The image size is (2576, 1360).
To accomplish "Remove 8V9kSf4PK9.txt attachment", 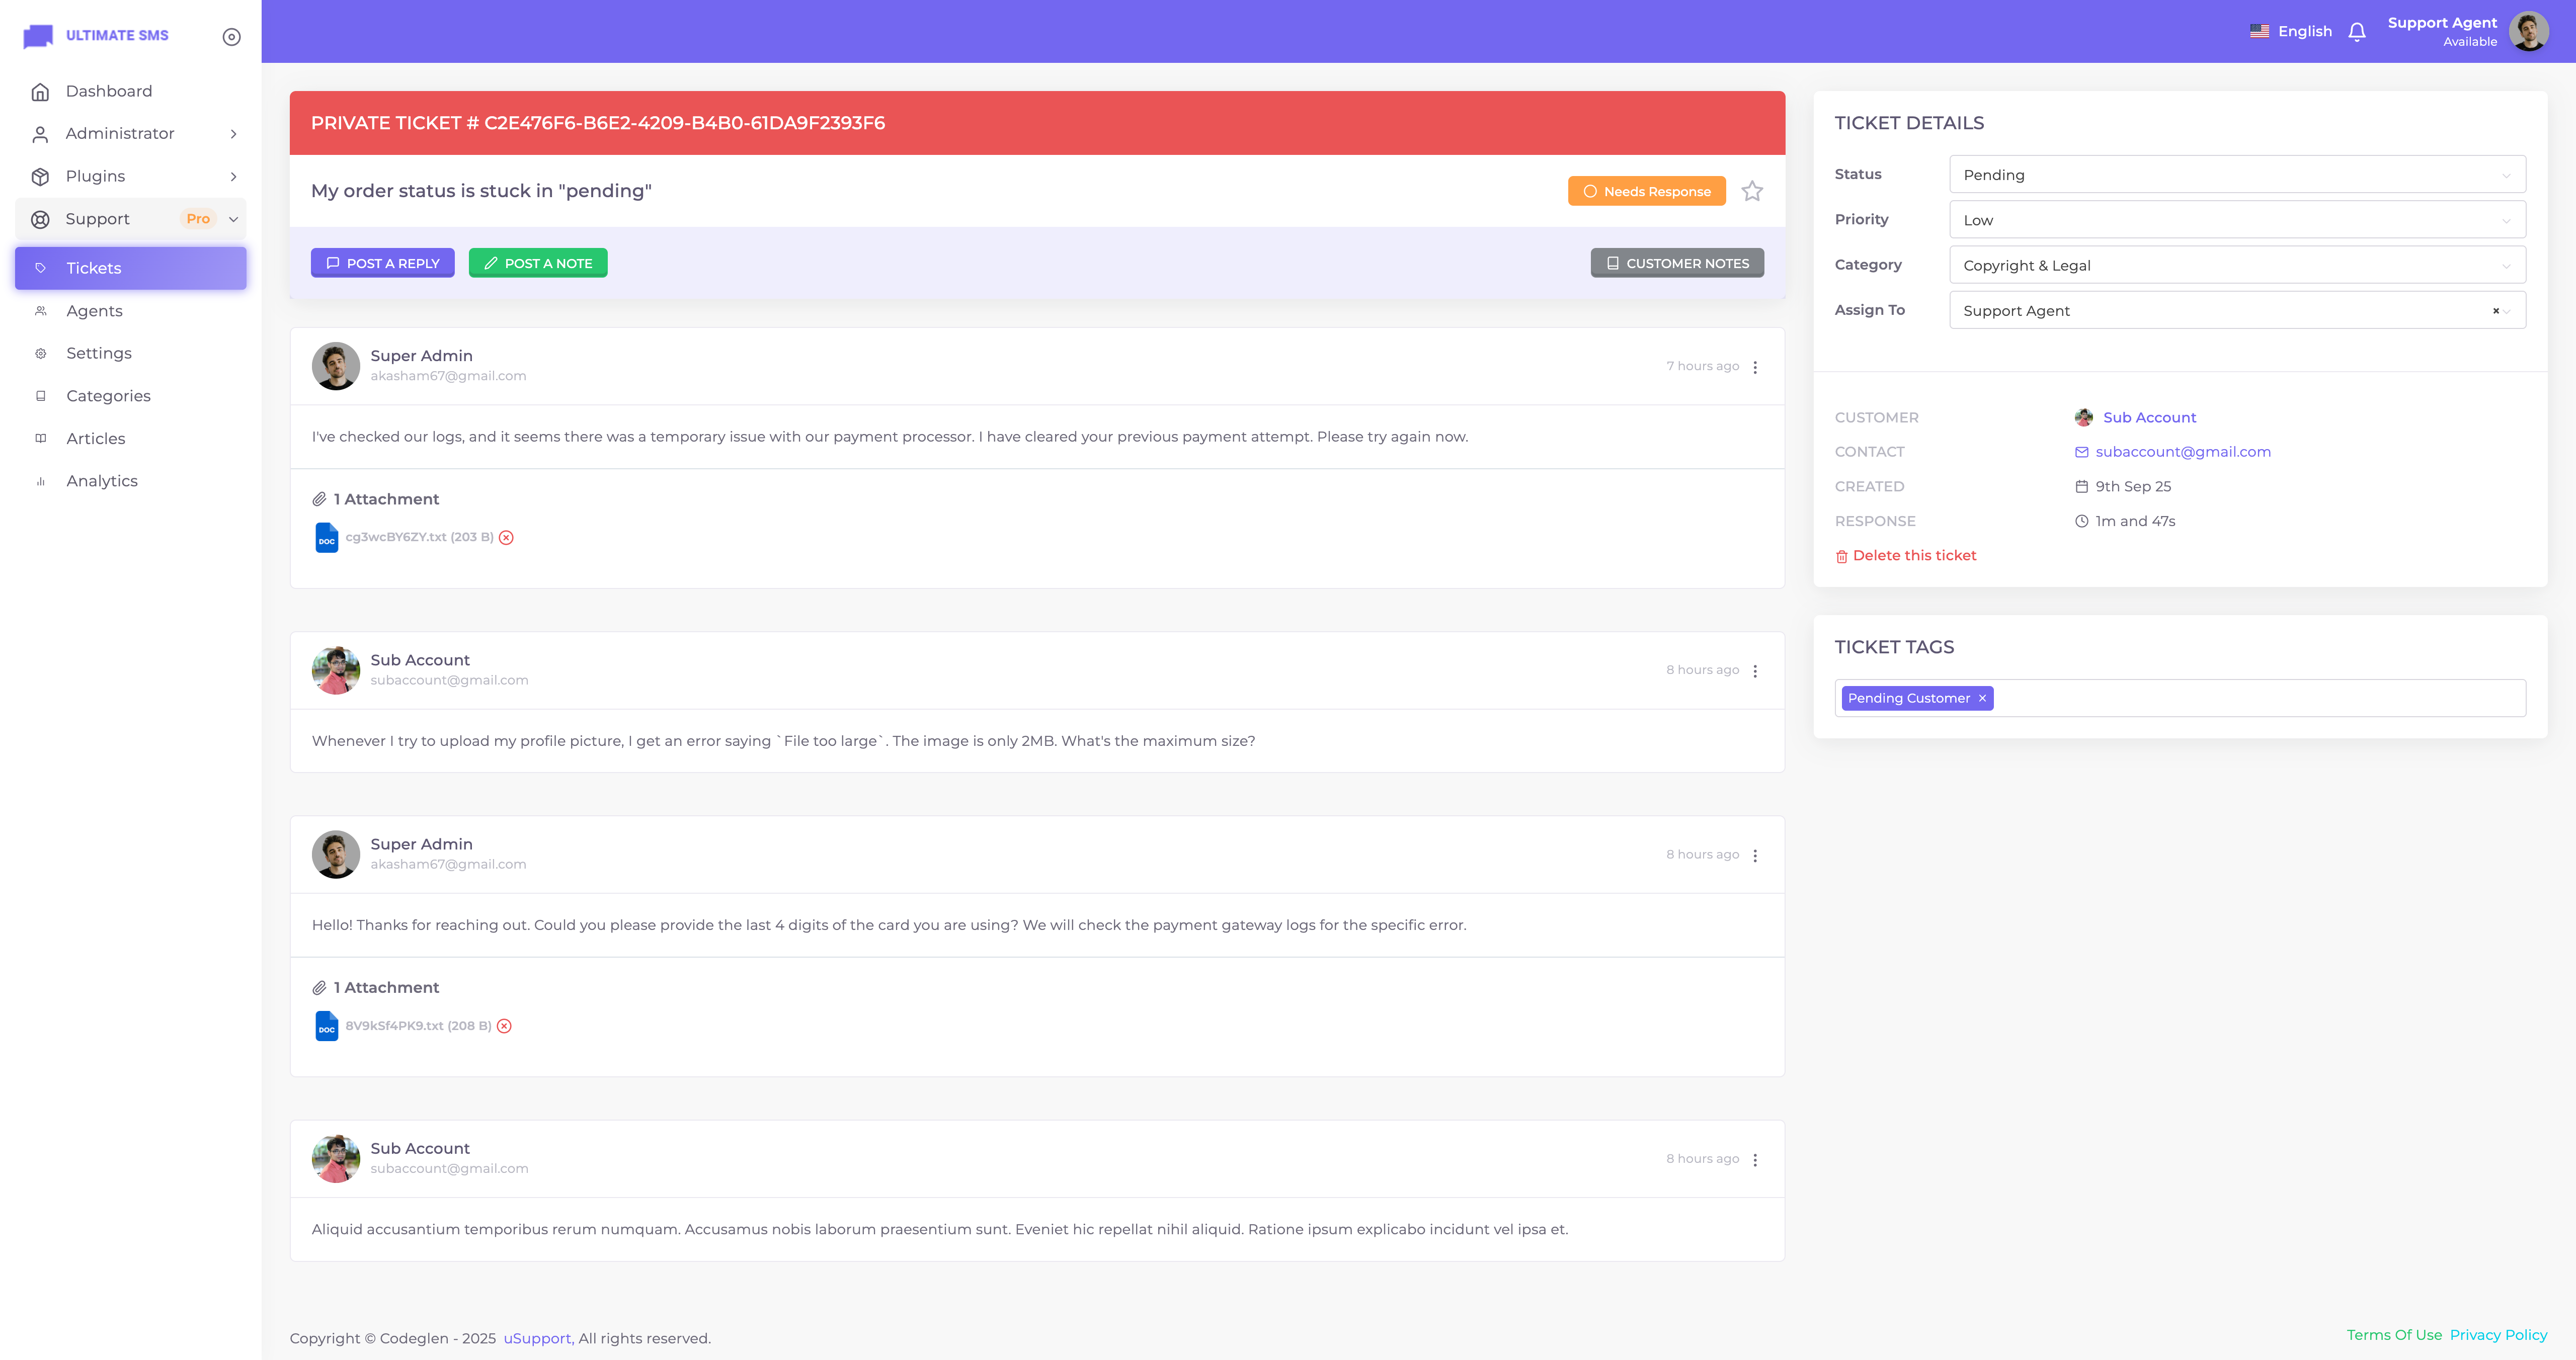I will tap(505, 1026).
